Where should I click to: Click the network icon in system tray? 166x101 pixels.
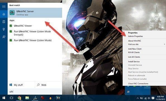[x=145, y=98]
